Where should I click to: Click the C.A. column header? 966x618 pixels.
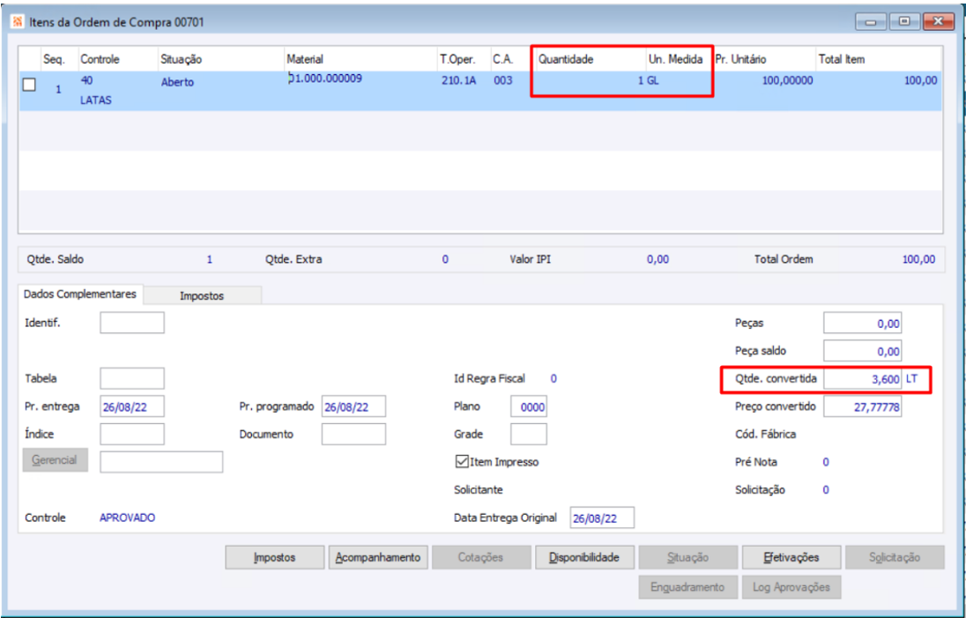(502, 59)
